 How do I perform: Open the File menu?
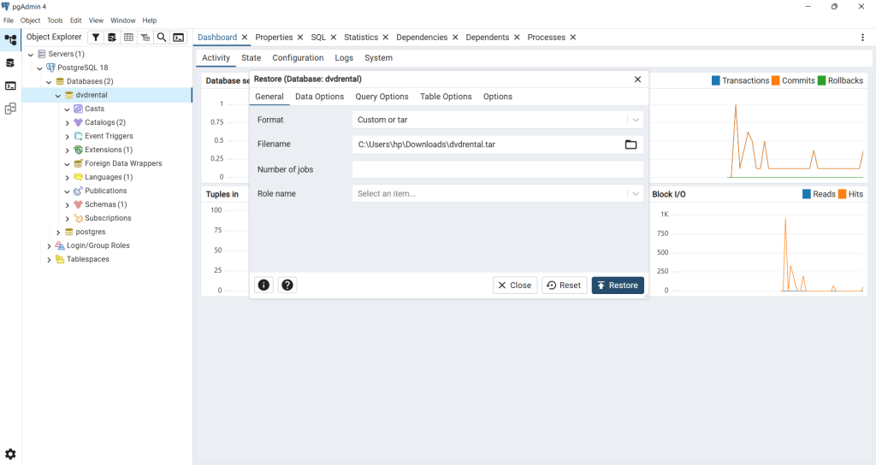point(9,21)
